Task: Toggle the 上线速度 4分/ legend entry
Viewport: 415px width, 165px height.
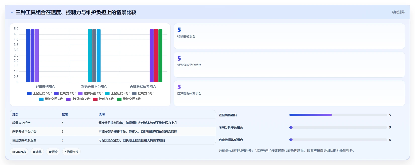Action: 117,93
